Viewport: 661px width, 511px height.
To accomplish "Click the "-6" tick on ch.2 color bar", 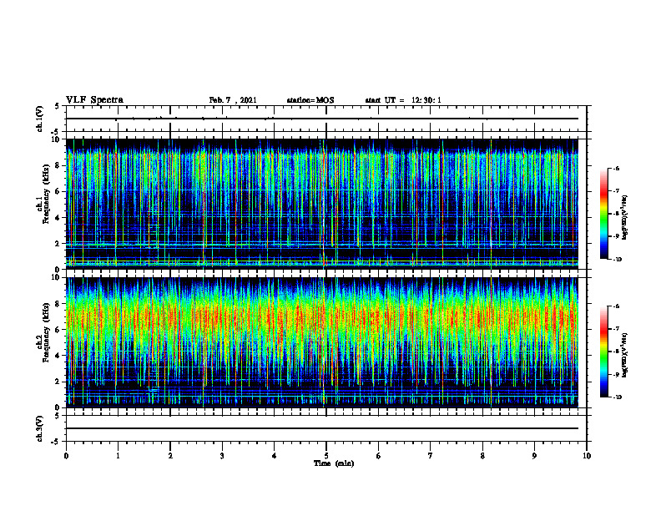I will [618, 306].
